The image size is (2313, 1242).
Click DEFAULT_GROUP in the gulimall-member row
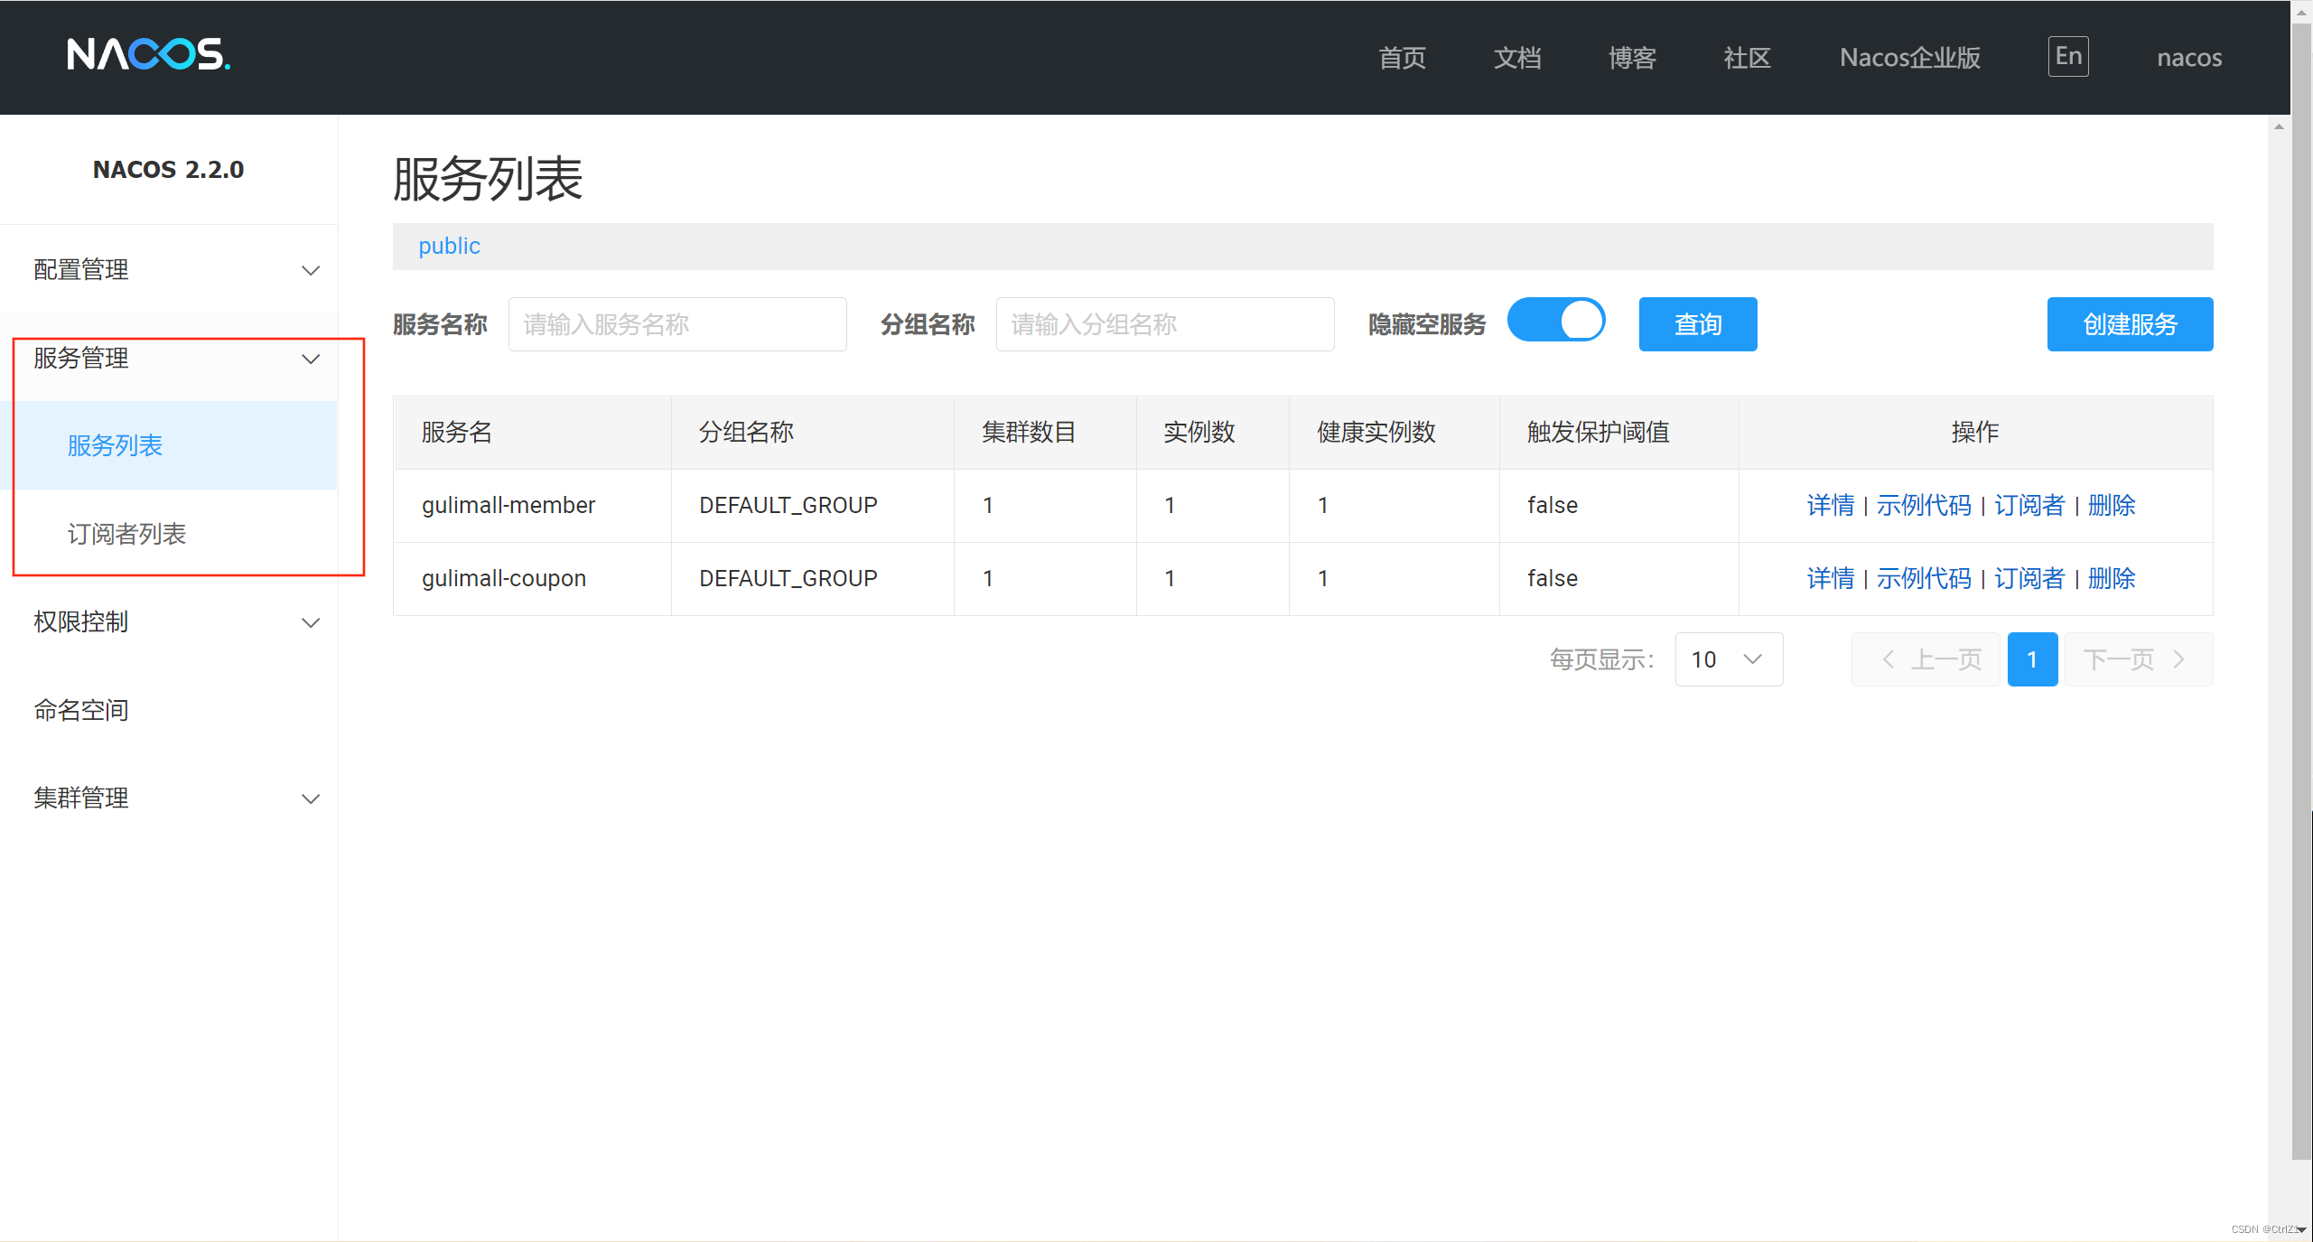pos(788,506)
